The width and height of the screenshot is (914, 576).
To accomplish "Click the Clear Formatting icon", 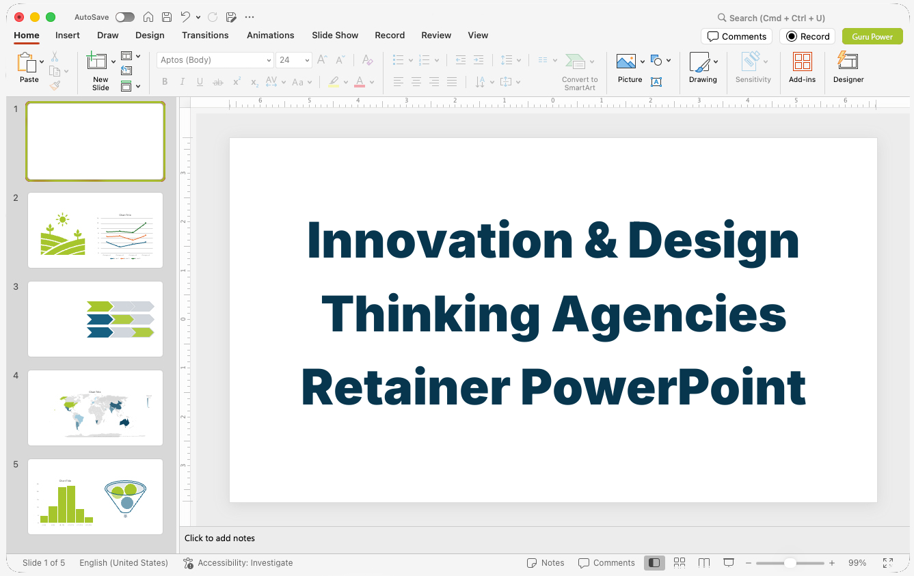I will click(x=367, y=60).
